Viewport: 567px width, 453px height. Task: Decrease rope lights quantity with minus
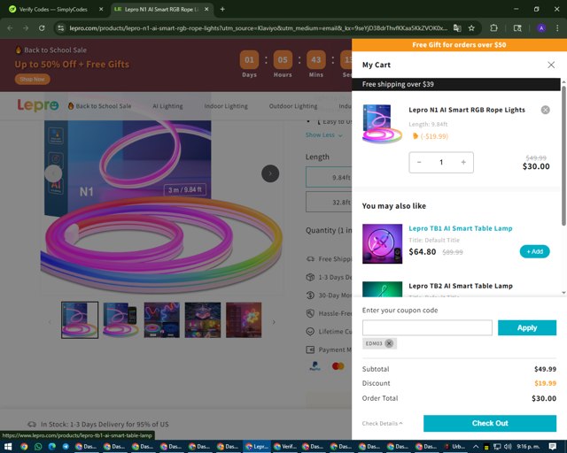click(419, 162)
